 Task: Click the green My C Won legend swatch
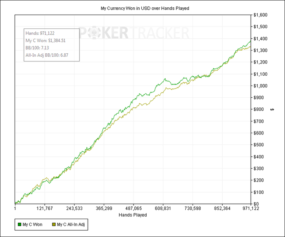(x=20, y=224)
